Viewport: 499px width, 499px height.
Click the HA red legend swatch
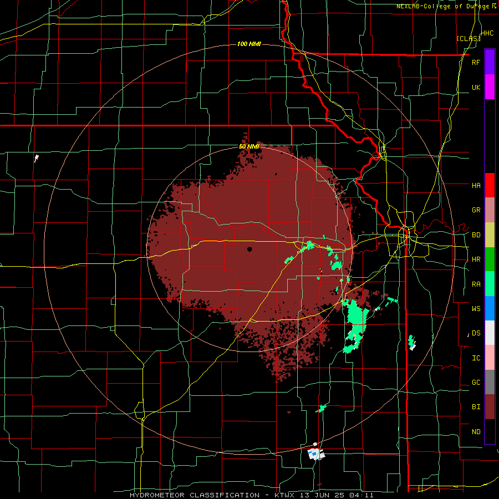[490, 185]
